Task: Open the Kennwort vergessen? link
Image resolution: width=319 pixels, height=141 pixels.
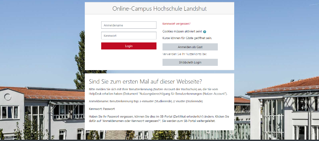Action: (177, 24)
